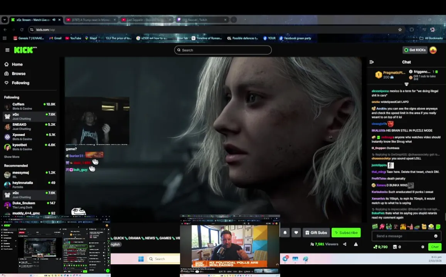Collapse the chat panel with arrow icon

tap(372, 62)
